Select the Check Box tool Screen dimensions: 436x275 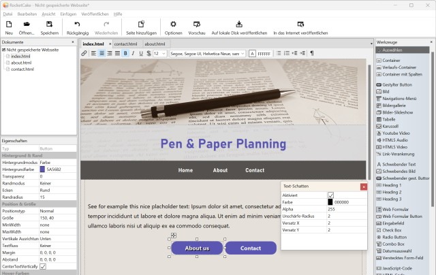[x=391, y=229]
